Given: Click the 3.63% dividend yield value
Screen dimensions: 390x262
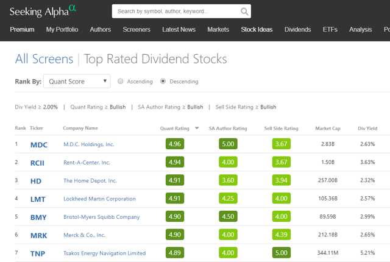Looking at the screenshot, I should click(367, 162).
